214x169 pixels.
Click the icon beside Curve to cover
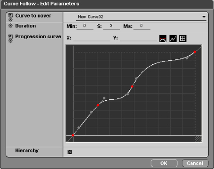point(10,17)
